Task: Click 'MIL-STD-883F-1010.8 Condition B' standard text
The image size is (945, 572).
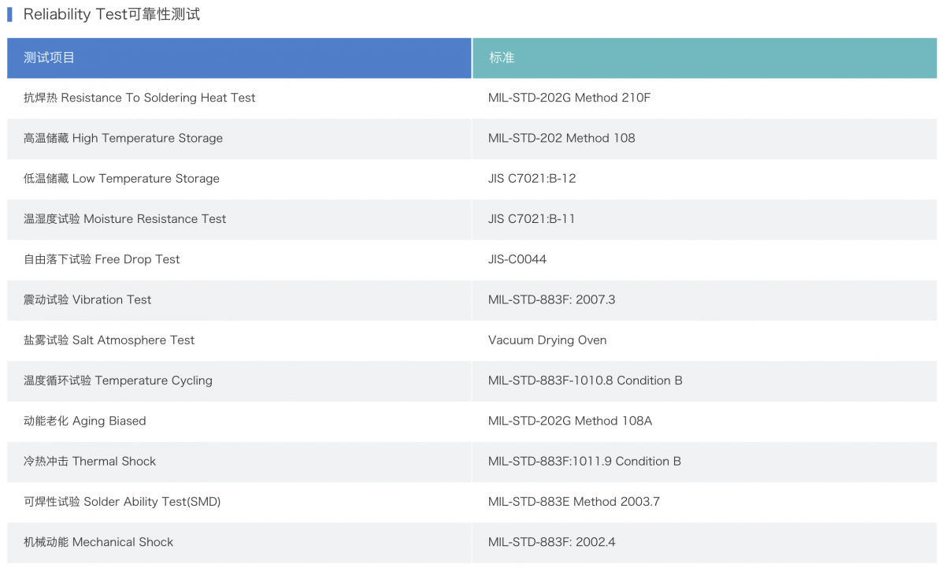Action: pos(585,381)
